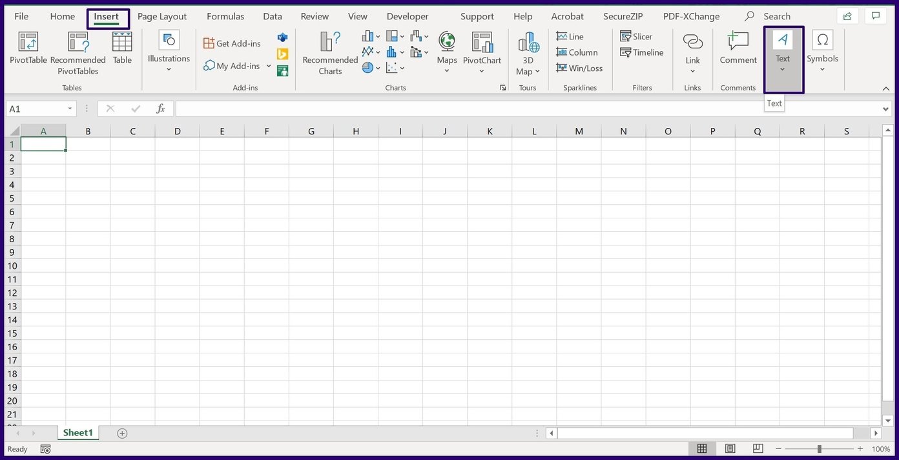Screen dimensions: 899x460
Task: Insert a Line sparkline
Action: tap(570, 36)
